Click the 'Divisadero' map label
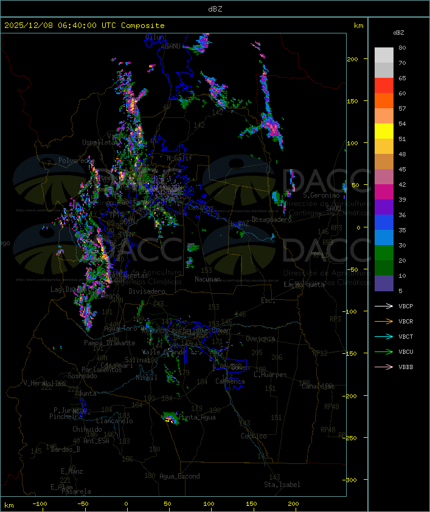The image size is (430, 512). (147, 291)
